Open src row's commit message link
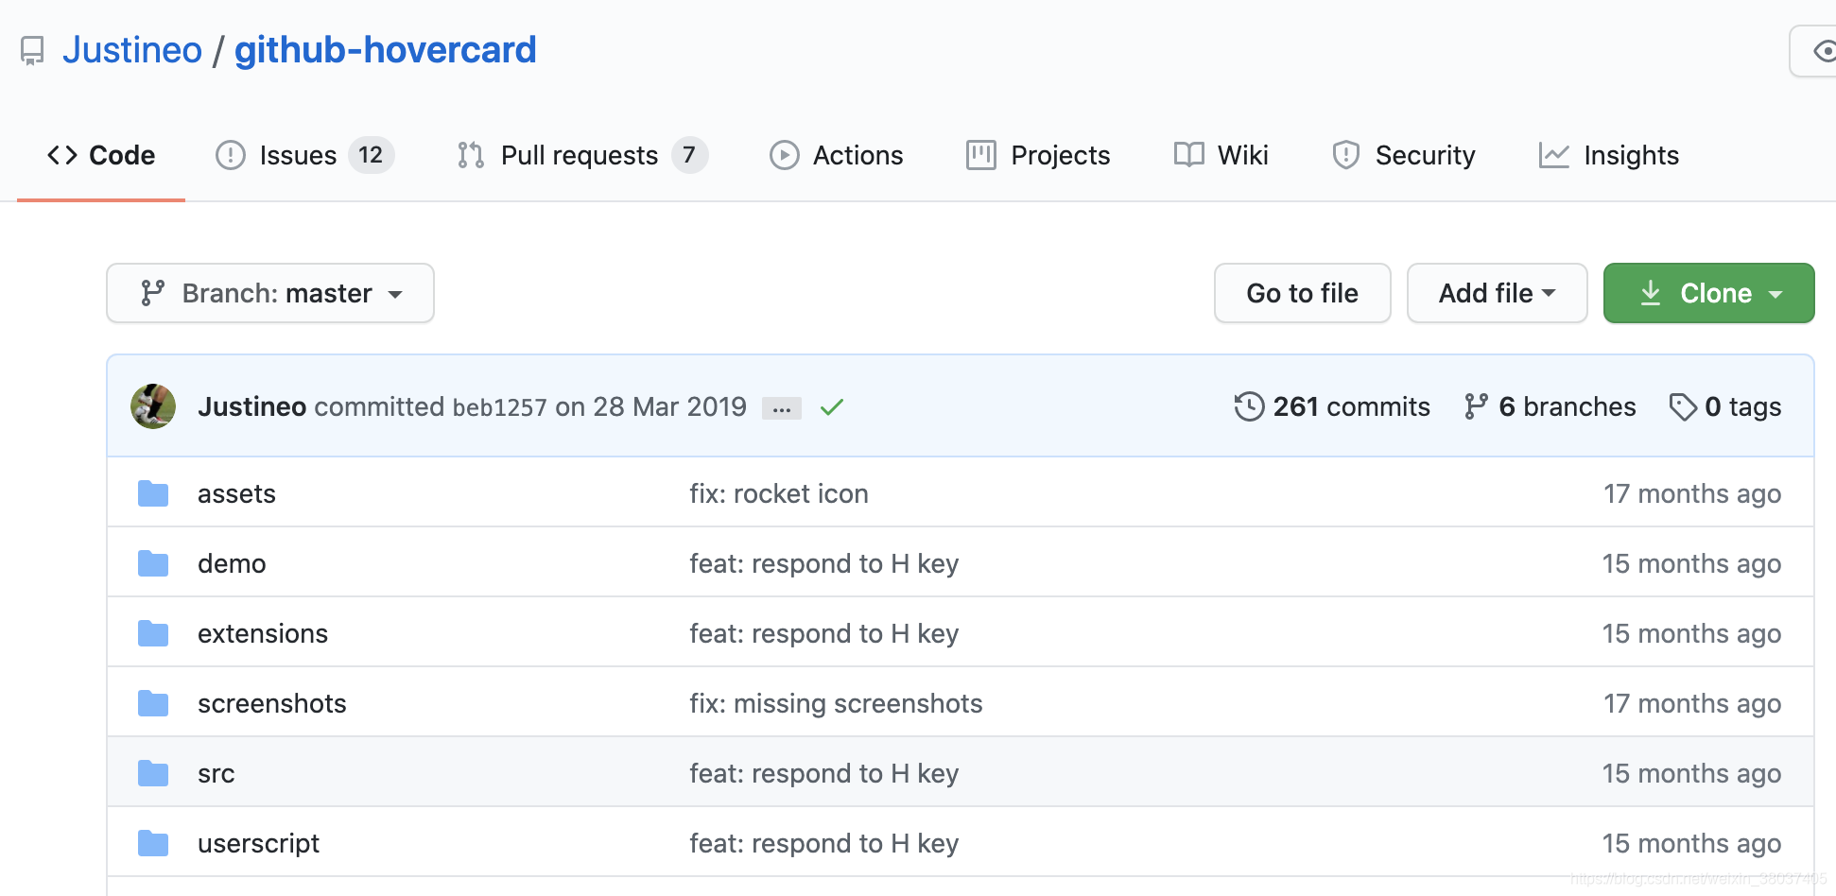The height and width of the screenshot is (896, 1836). (824, 773)
